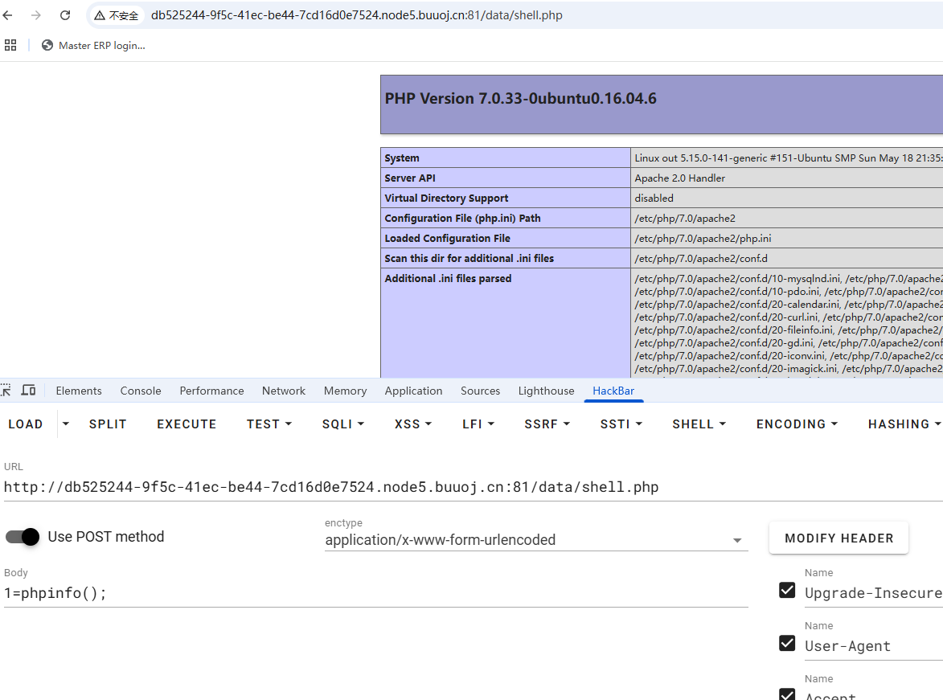Screen dimensions: 943x700
Task: Click the MODIFY HEADER button
Action: click(x=838, y=538)
